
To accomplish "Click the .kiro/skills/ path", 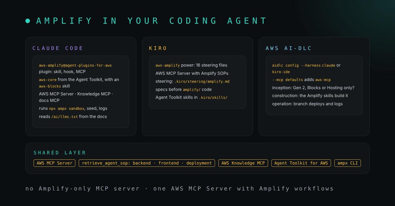I will click(x=213, y=98).
